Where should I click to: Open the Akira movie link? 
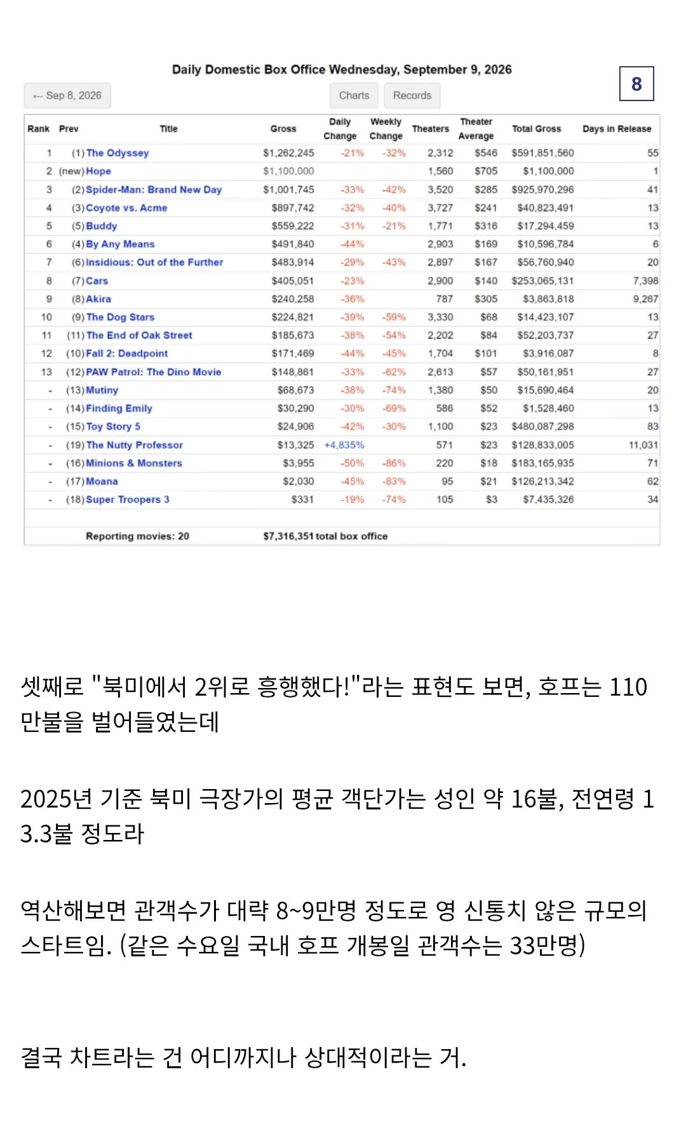pyautogui.click(x=98, y=299)
